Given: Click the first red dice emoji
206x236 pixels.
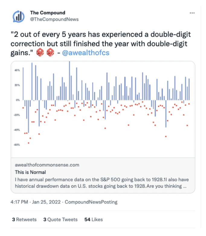Looking at the screenshot, I should 40,53.
